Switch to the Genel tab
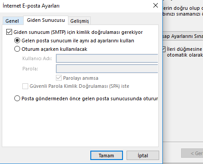 pyautogui.click(x=12, y=21)
